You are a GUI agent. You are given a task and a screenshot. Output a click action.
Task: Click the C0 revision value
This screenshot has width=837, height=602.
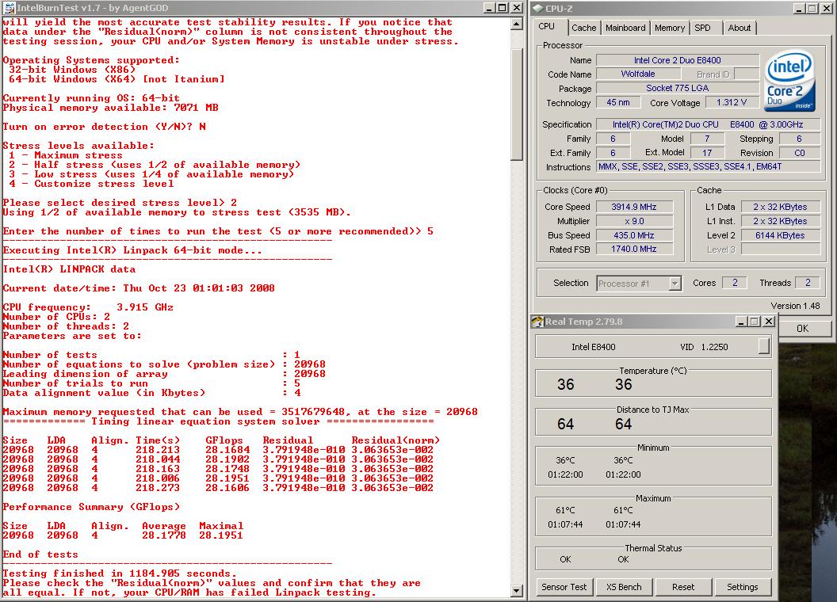(800, 153)
